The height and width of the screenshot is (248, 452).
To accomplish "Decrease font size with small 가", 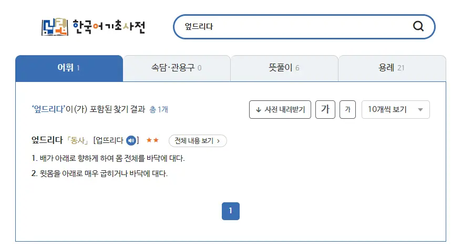I will tap(347, 109).
